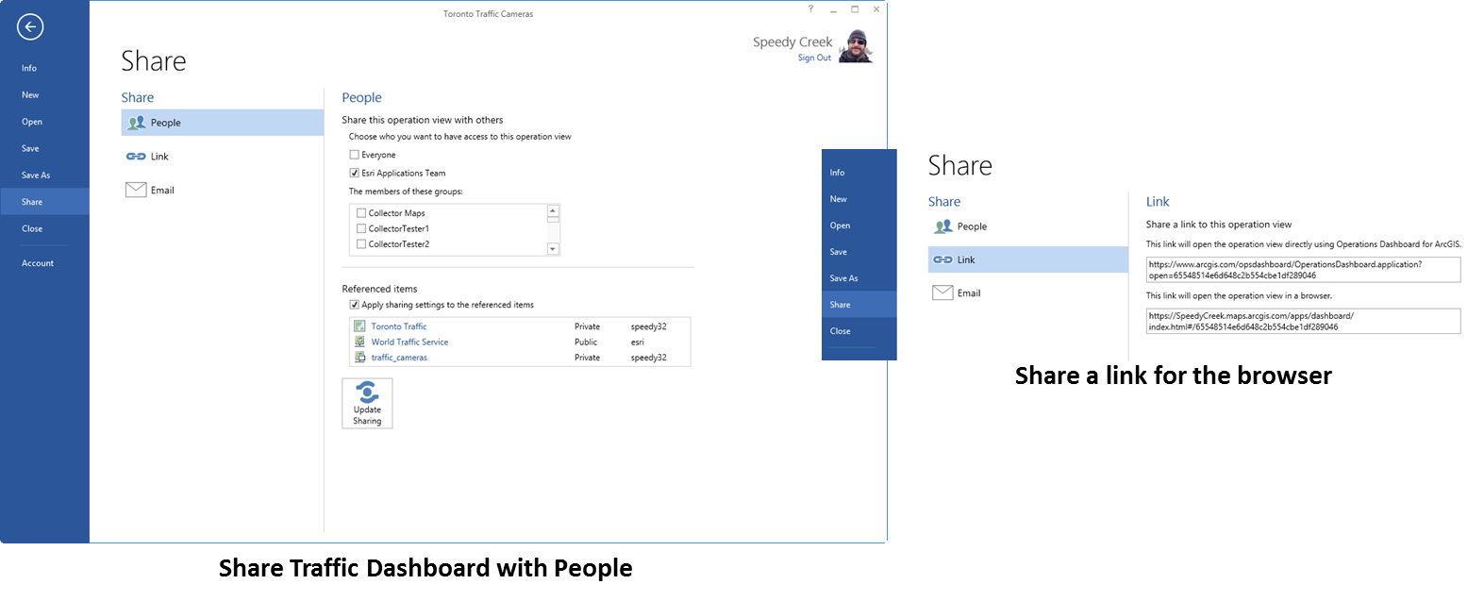Click the People icon in left Share list
The width and height of the screenshot is (1484, 601).
137,123
